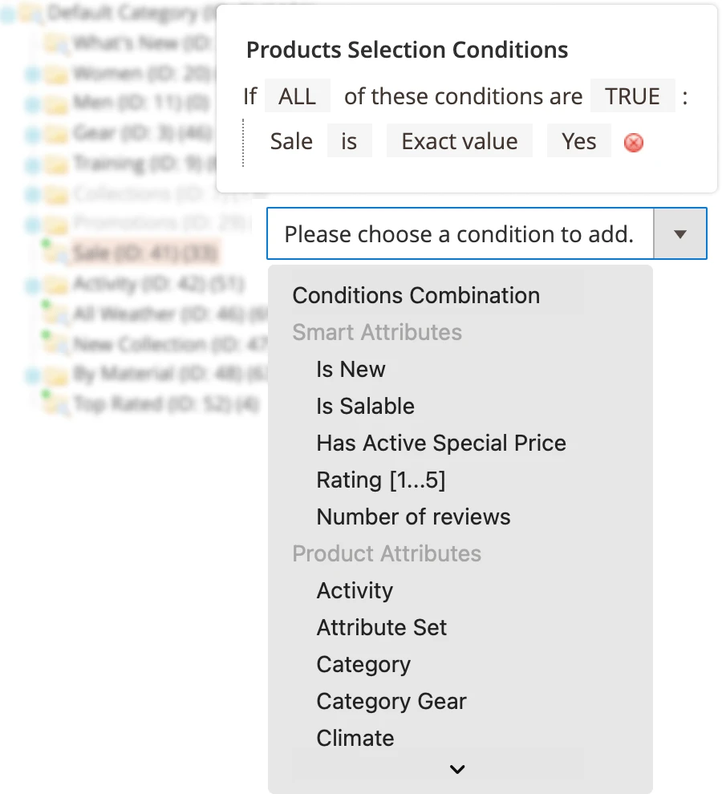Collapse the Default Category tree node
The width and height of the screenshot is (722, 794).
(x=10, y=14)
